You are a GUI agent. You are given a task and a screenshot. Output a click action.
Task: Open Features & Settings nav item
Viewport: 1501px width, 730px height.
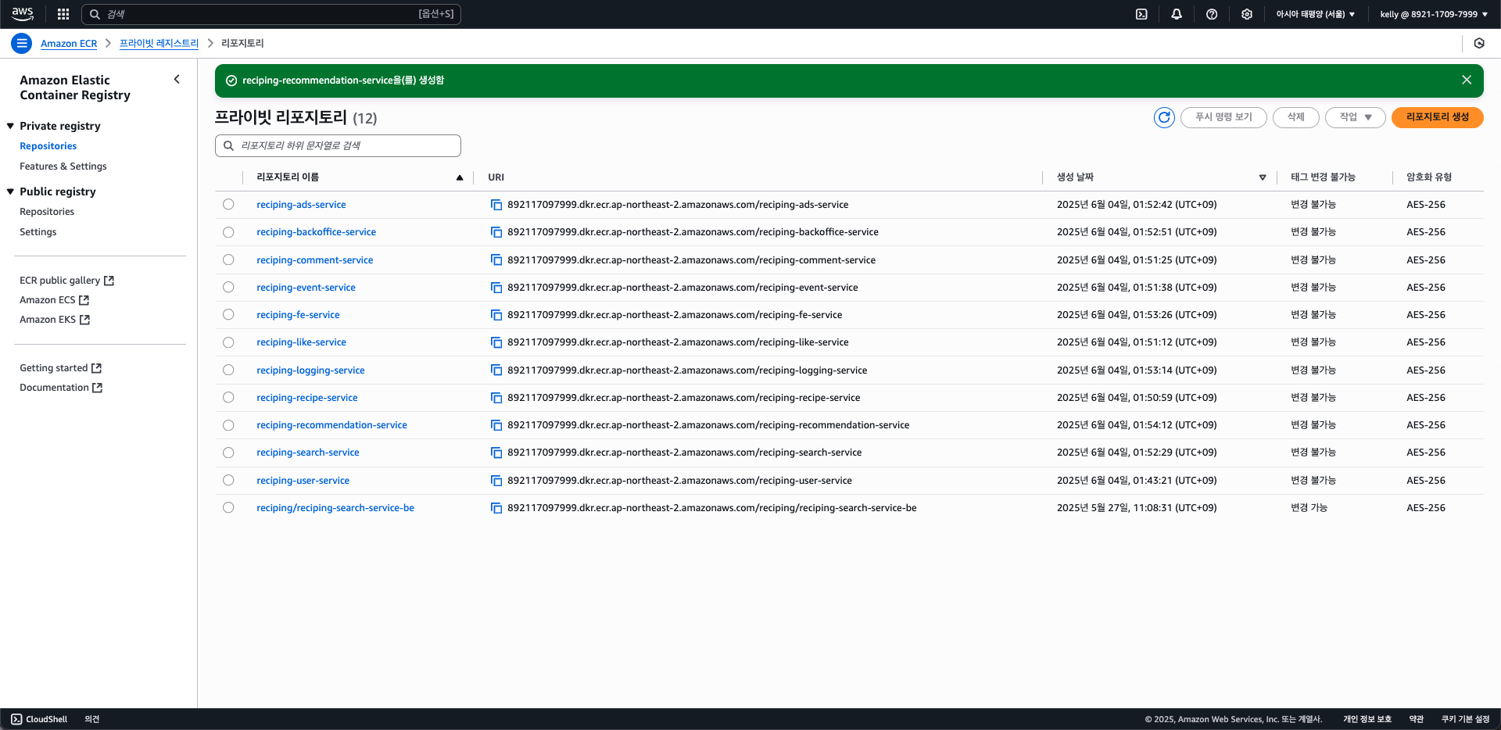63,166
